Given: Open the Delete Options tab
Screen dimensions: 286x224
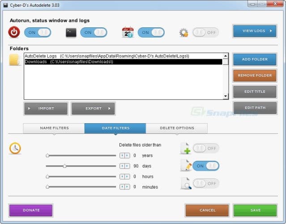Looking at the screenshot, I should point(177,128).
